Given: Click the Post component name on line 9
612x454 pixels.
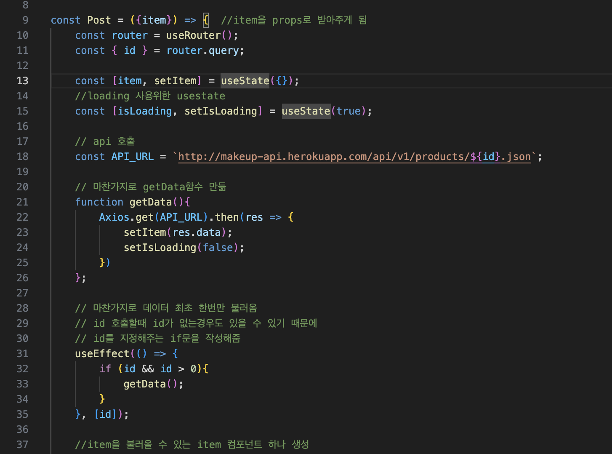Looking at the screenshot, I should point(99,20).
